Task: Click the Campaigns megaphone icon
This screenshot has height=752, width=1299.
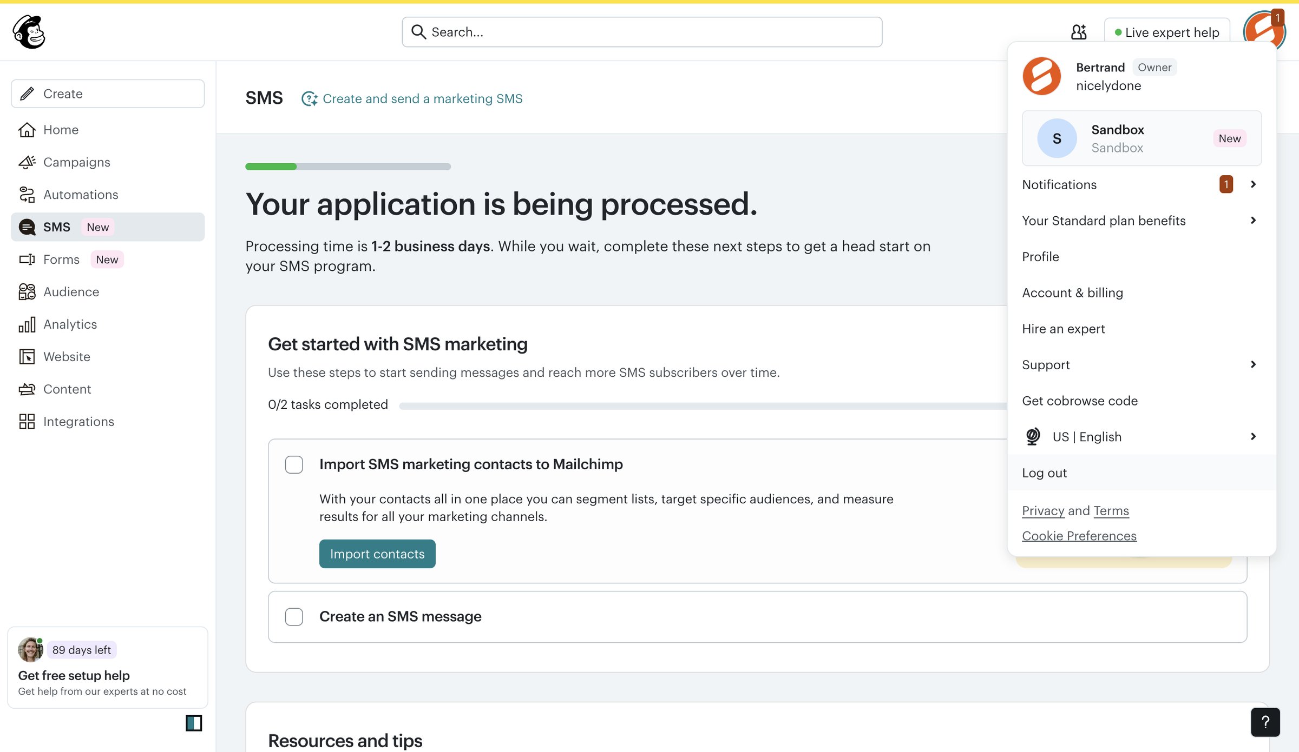Action: [27, 162]
